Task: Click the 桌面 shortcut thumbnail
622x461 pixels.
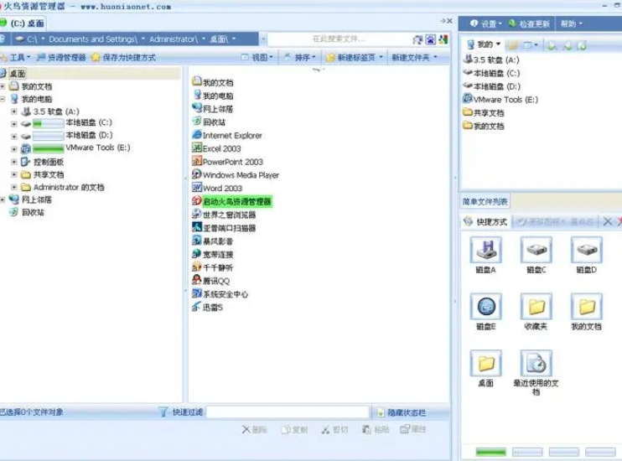Action: tap(486, 363)
